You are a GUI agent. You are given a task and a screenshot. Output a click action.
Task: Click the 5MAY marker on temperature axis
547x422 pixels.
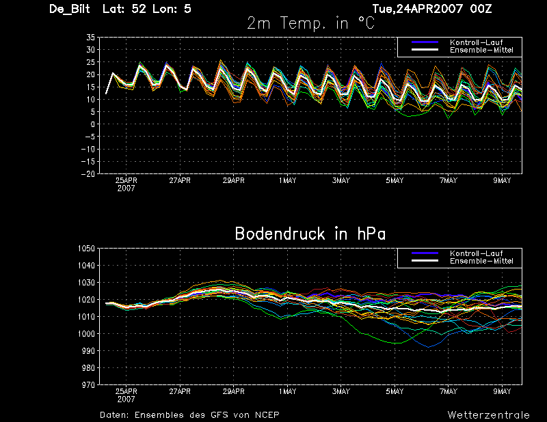(395, 180)
